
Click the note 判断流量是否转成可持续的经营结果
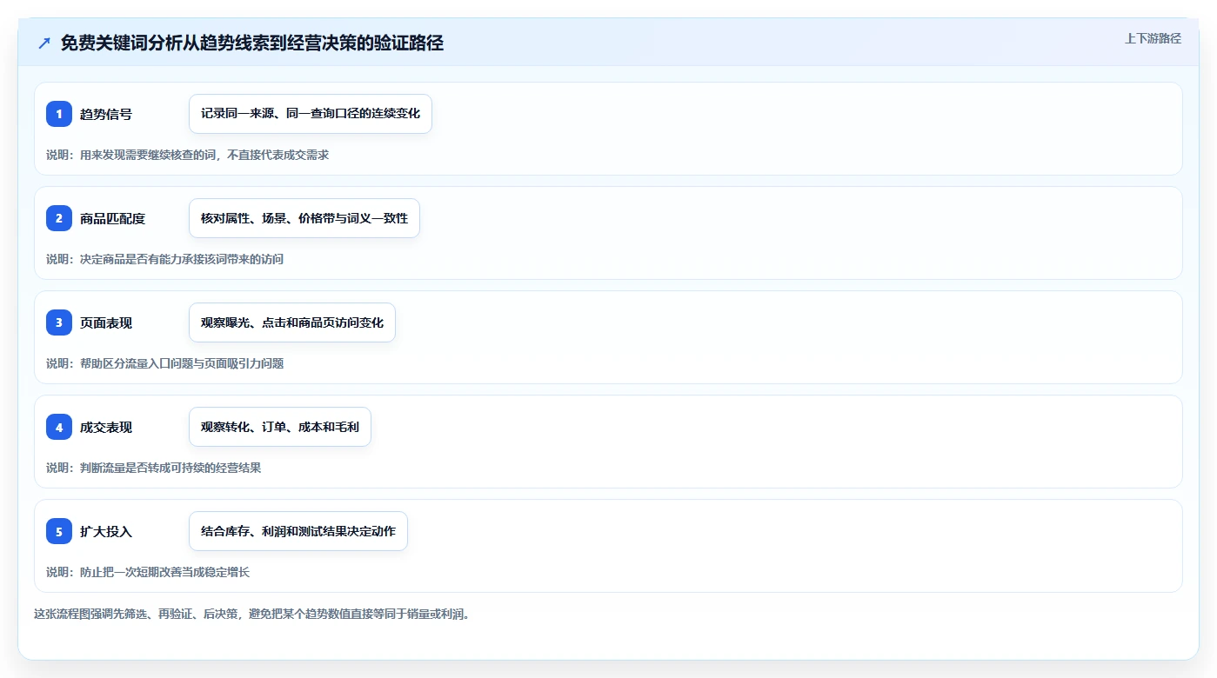pos(153,468)
